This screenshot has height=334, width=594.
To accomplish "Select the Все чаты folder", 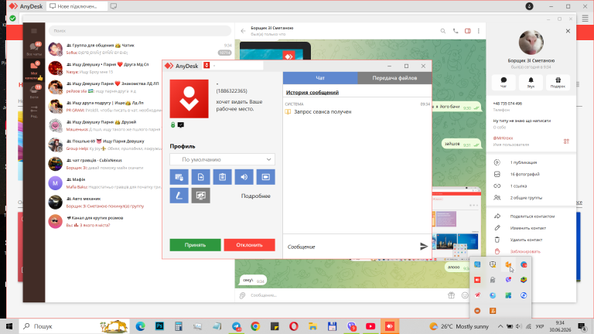I will click(34, 49).
